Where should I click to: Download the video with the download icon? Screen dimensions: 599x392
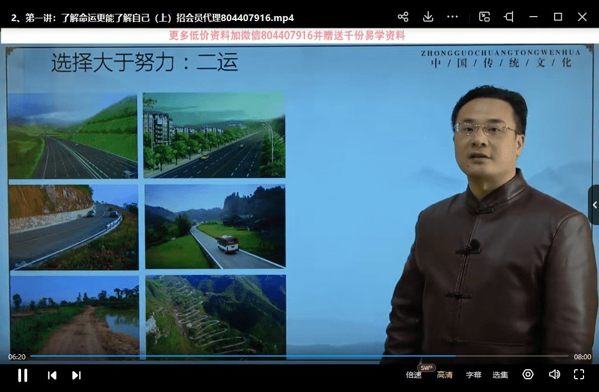(428, 17)
